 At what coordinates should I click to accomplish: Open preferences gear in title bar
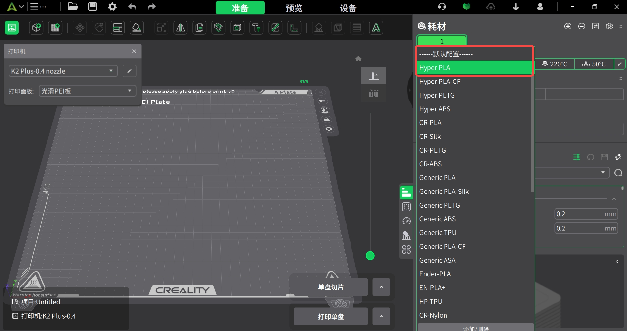click(x=112, y=7)
